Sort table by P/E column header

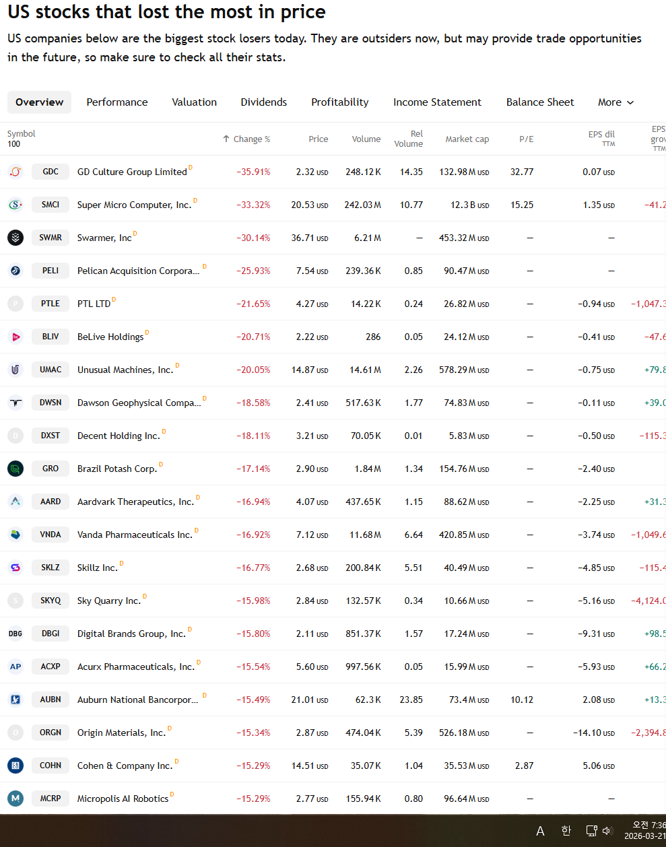[527, 139]
